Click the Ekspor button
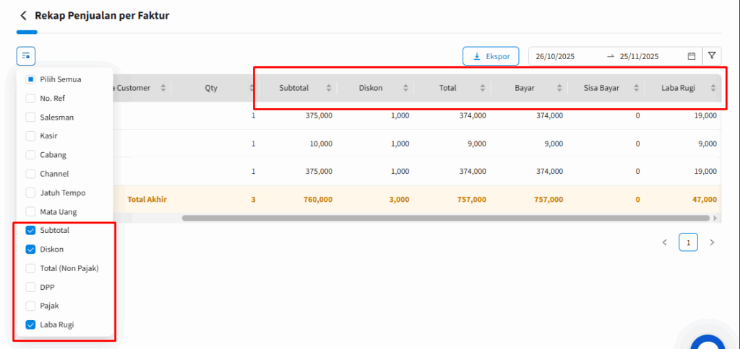740x349 pixels. (491, 56)
